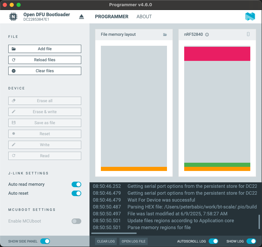Click Reload files button
Image resolution: width=262 pixels, height=247 pixels.
click(45, 60)
